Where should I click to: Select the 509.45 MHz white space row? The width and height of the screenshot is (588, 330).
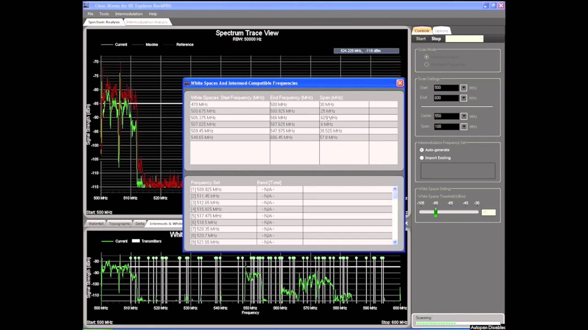tap(294, 131)
